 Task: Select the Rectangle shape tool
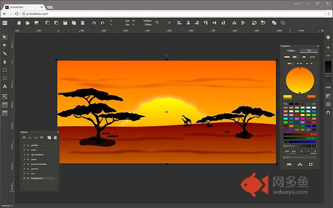pos(5,70)
